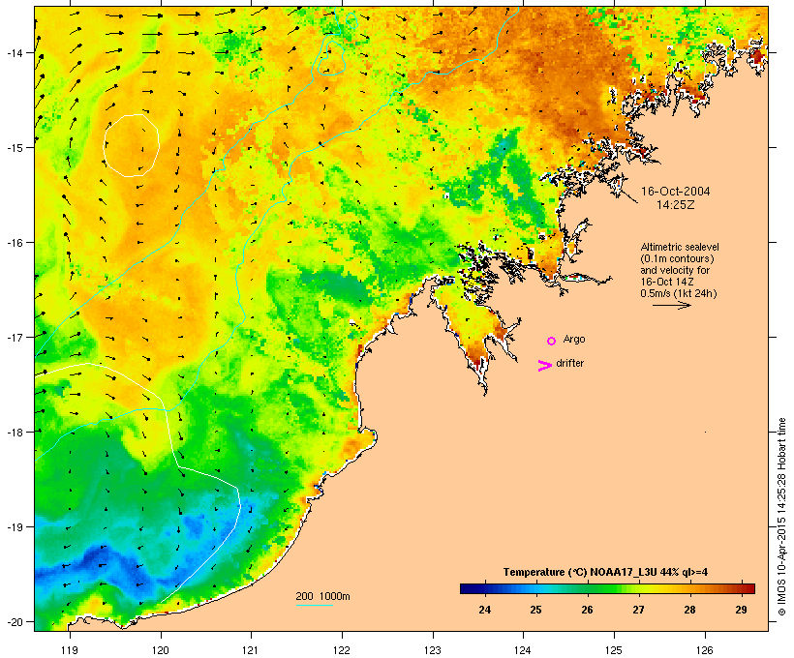Click the longitude axis label '123'
Screen dimensions: 794x658
[433, 650]
